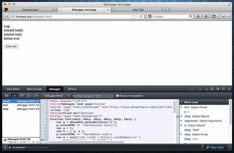Click the Step In debugger icon
Viewport: 234px width, 153px height.
point(29,96)
